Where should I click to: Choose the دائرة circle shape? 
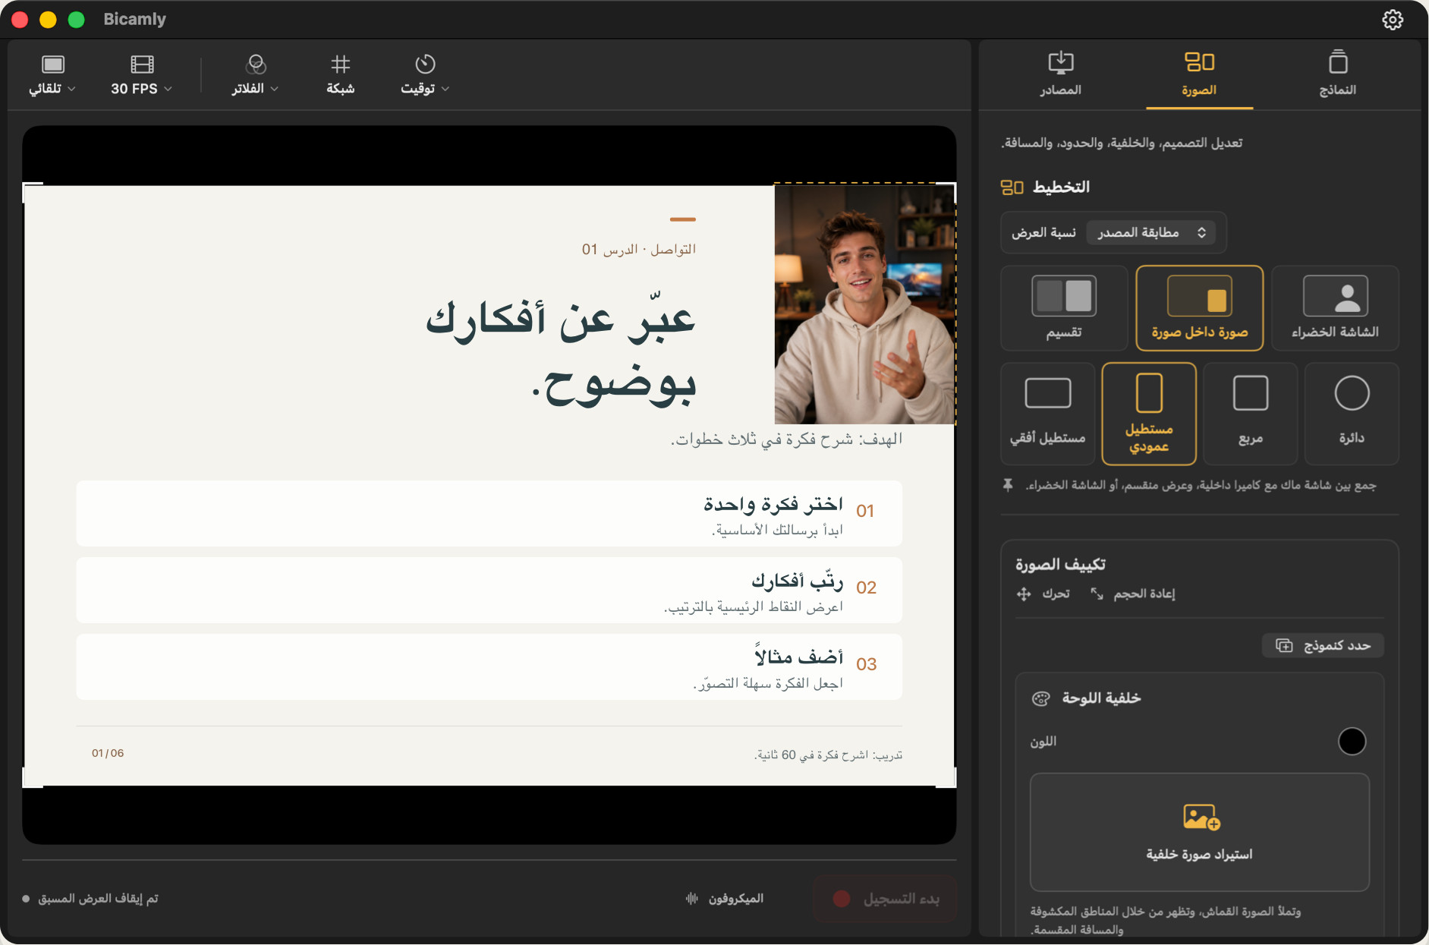tap(1352, 414)
